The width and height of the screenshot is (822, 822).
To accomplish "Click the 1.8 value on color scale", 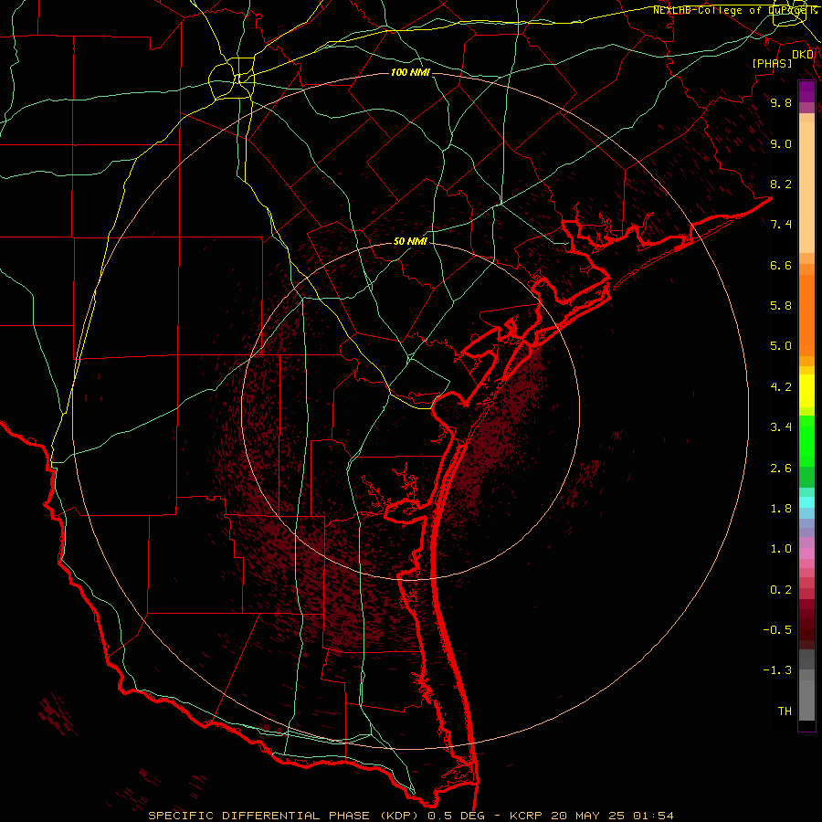I will coord(781,509).
